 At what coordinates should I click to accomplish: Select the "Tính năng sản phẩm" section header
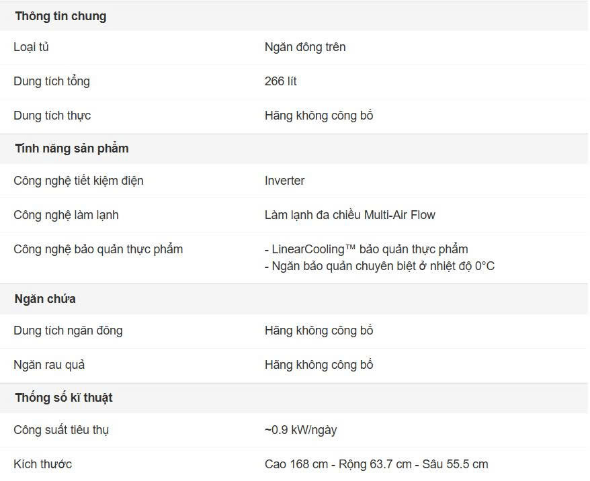pos(71,148)
